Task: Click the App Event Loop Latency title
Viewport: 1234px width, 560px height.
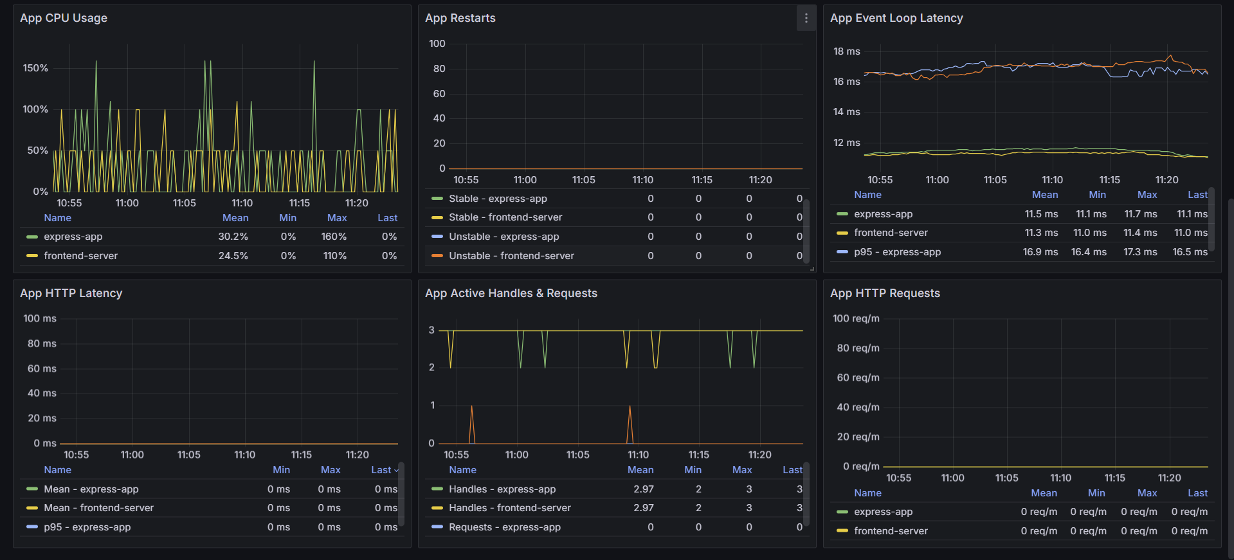Action: [896, 18]
